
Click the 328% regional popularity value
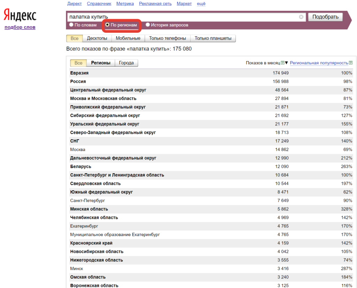[x=347, y=209]
